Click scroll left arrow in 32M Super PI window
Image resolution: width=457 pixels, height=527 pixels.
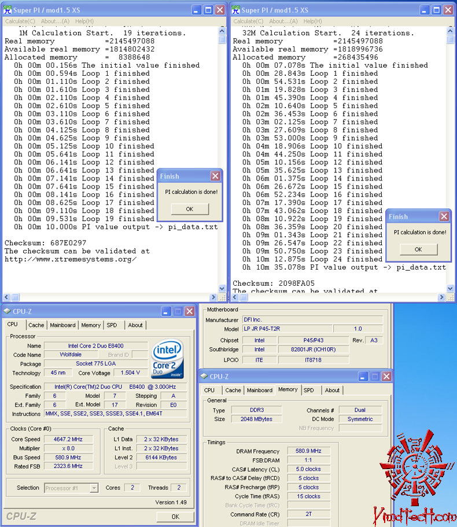click(235, 297)
